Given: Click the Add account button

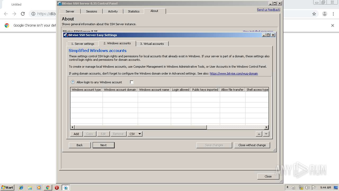Looking at the screenshot, I should point(76,134).
